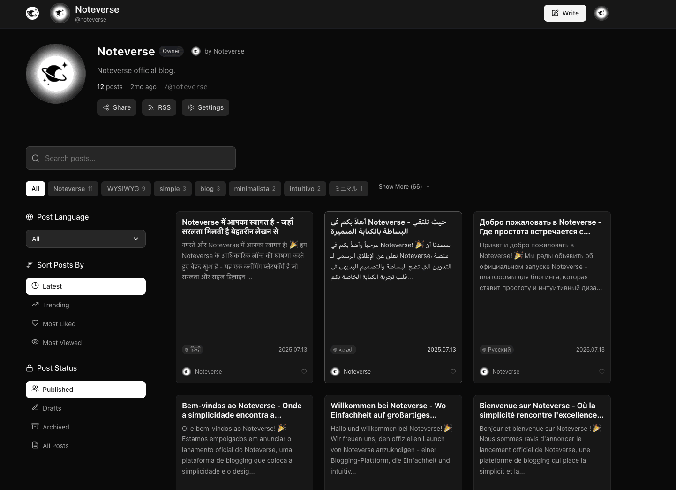676x490 pixels.
Task: Filter to Published posts
Action: pos(86,390)
